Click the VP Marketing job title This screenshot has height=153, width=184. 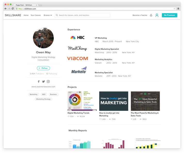click(101, 38)
